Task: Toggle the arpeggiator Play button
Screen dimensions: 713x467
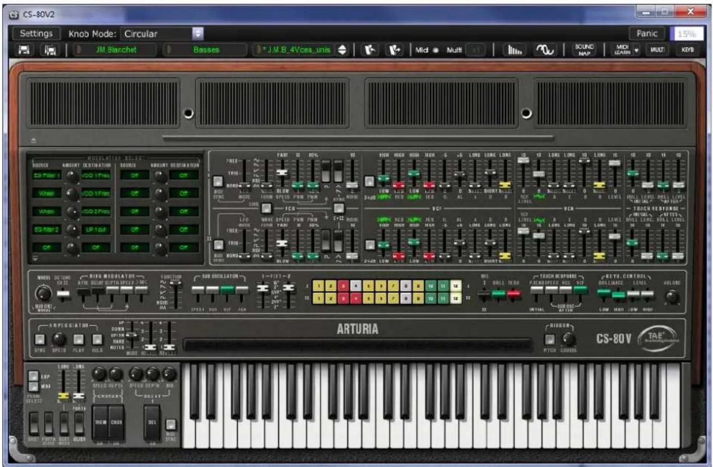Action: point(78,339)
